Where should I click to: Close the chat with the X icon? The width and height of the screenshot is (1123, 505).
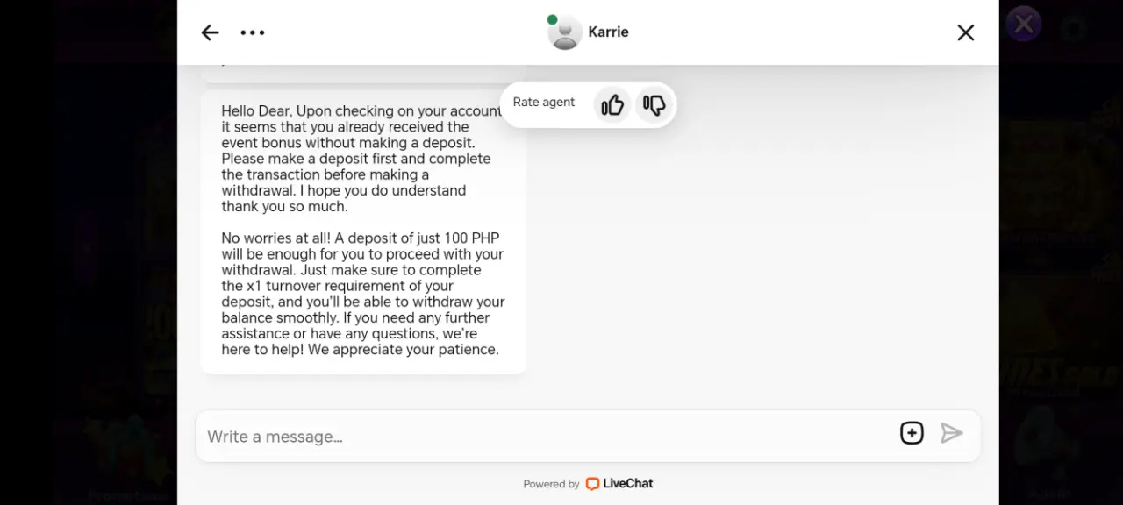pyautogui.click(x=966, y=32)
